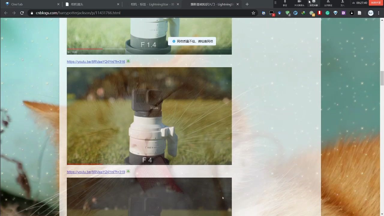View site info via the lock icon
Viewport: 384px width, 216px height.
32,13
